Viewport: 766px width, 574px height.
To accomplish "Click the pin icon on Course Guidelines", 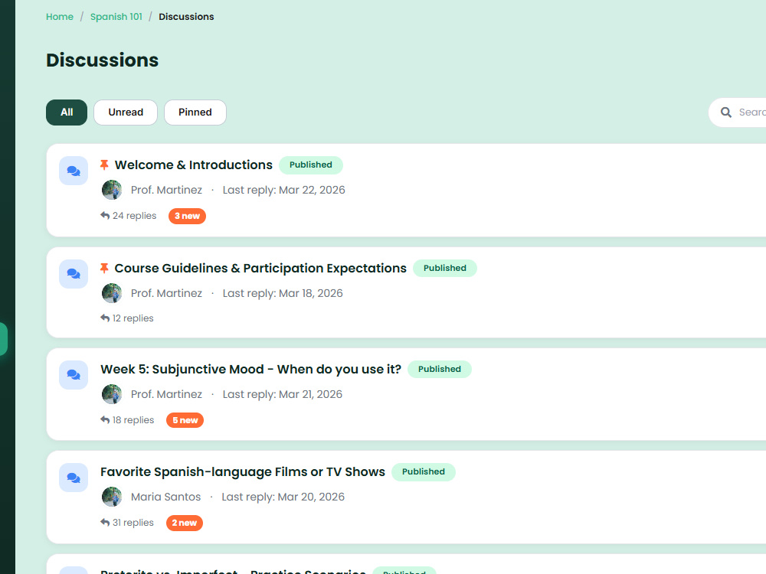I will [104, 268].
